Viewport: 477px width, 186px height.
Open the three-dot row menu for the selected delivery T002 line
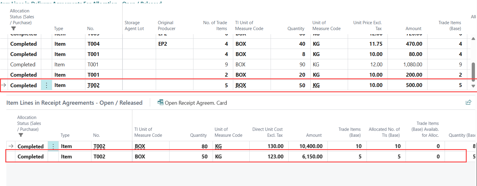pos(47,85)
